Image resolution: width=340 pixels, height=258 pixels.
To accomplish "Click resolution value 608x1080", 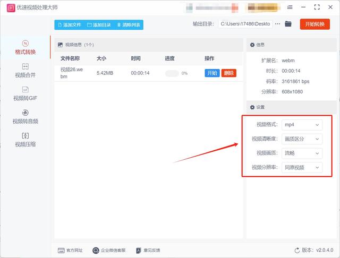I will tap(292, 92).
